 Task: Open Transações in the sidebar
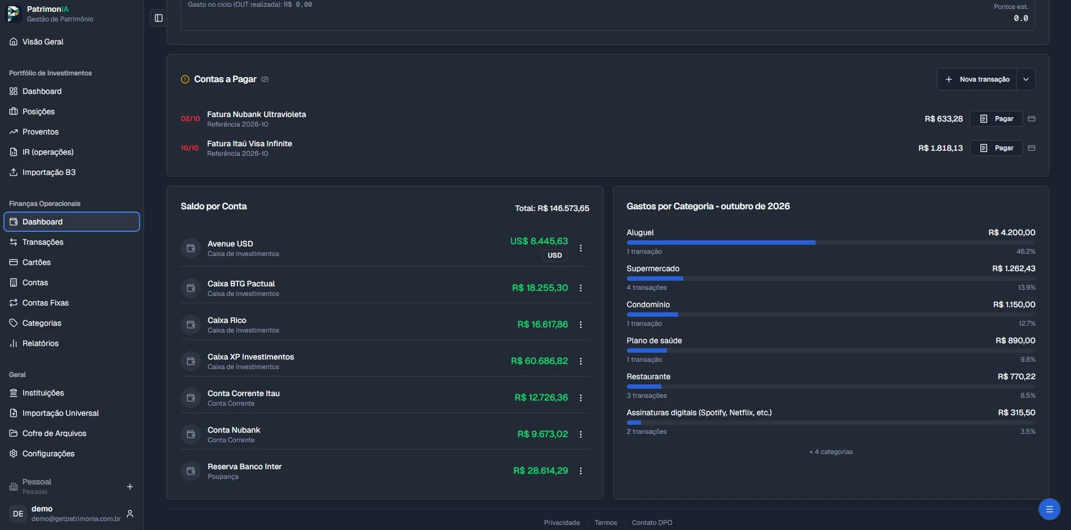pos(71,242)
